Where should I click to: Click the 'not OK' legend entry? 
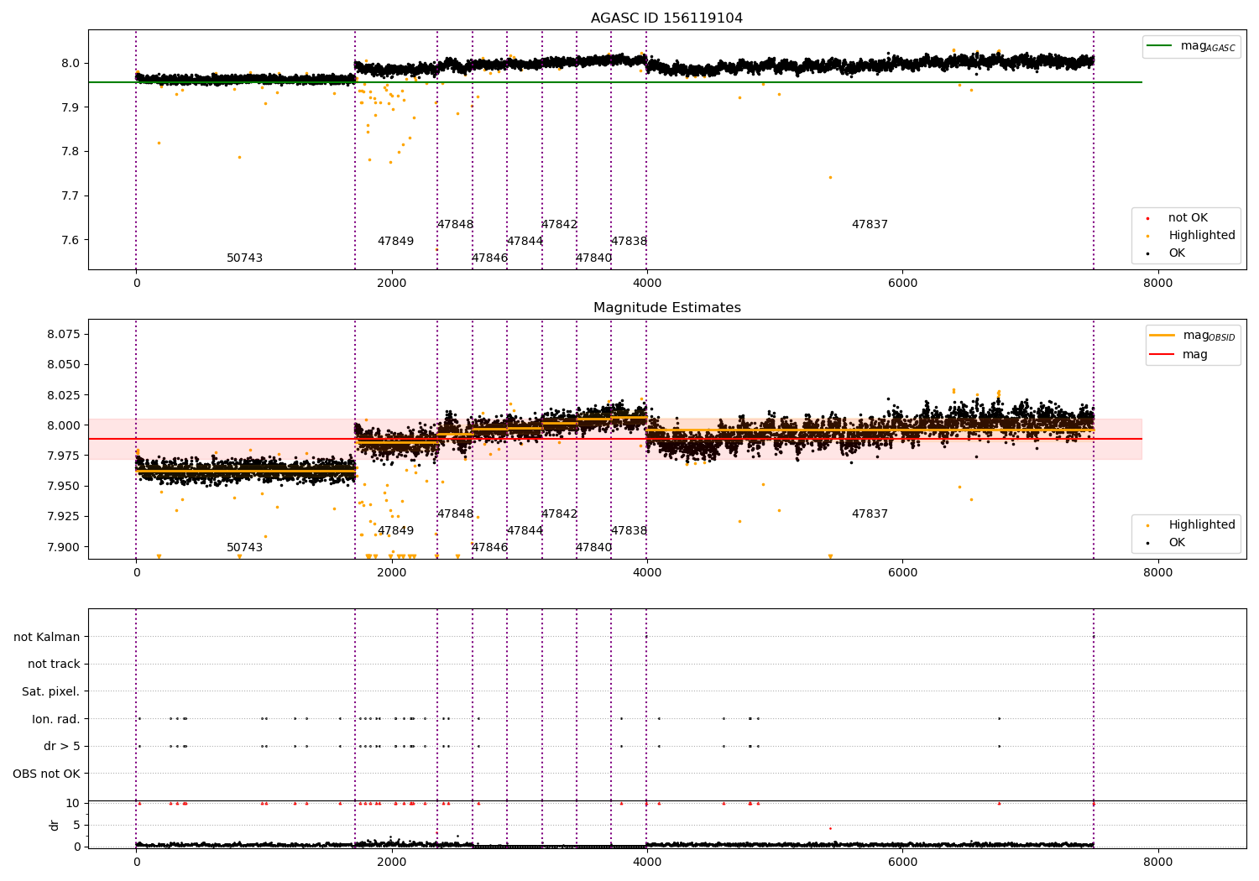(x=1186, y=218)
